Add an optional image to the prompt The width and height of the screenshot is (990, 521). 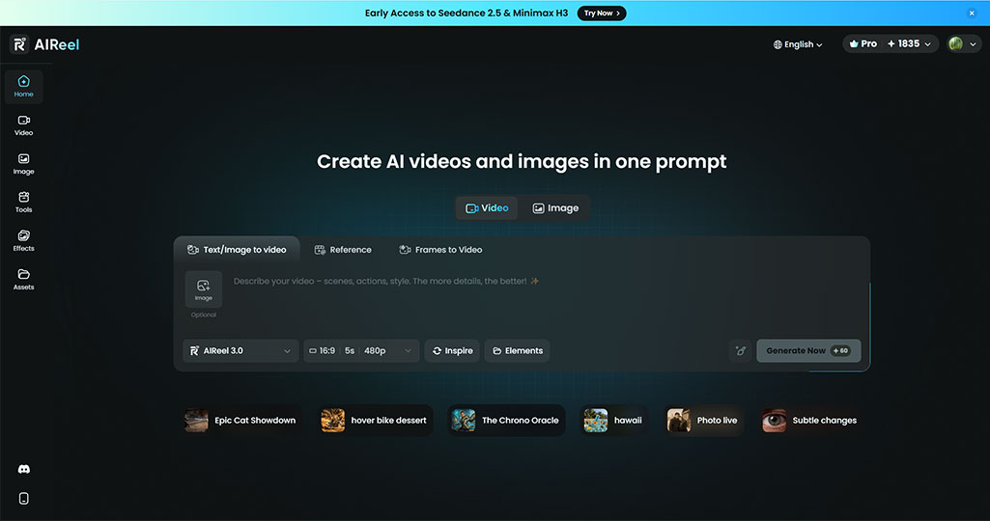[203, 289]
